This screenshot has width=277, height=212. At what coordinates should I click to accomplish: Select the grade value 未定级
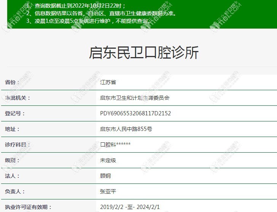click(108, 160)
